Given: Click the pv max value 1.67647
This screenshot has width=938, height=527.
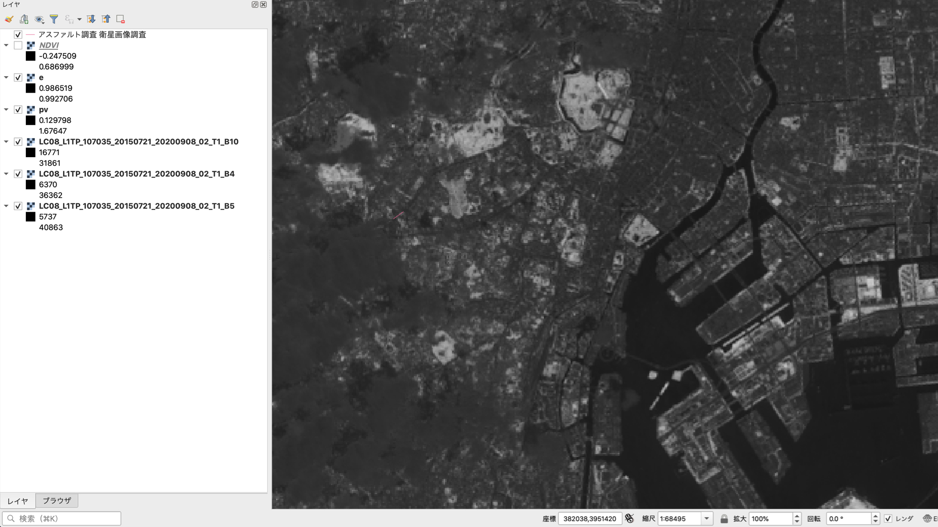Looking at the screenshot, I should click(x=53, y=131).
